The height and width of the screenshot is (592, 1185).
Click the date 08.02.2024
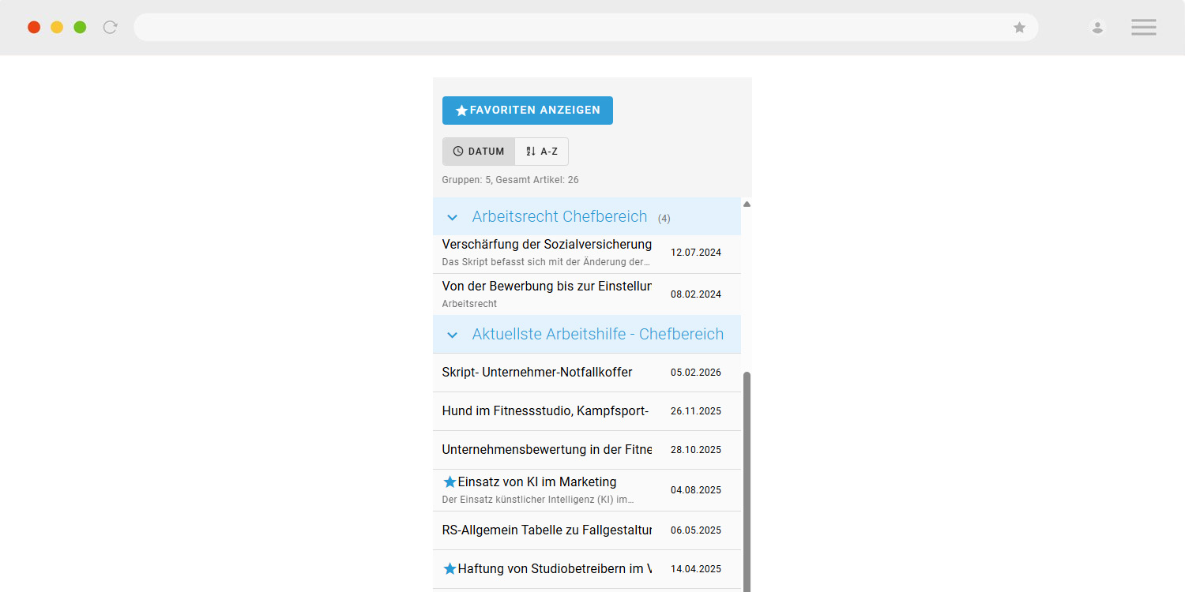click(x=696, y=294)
